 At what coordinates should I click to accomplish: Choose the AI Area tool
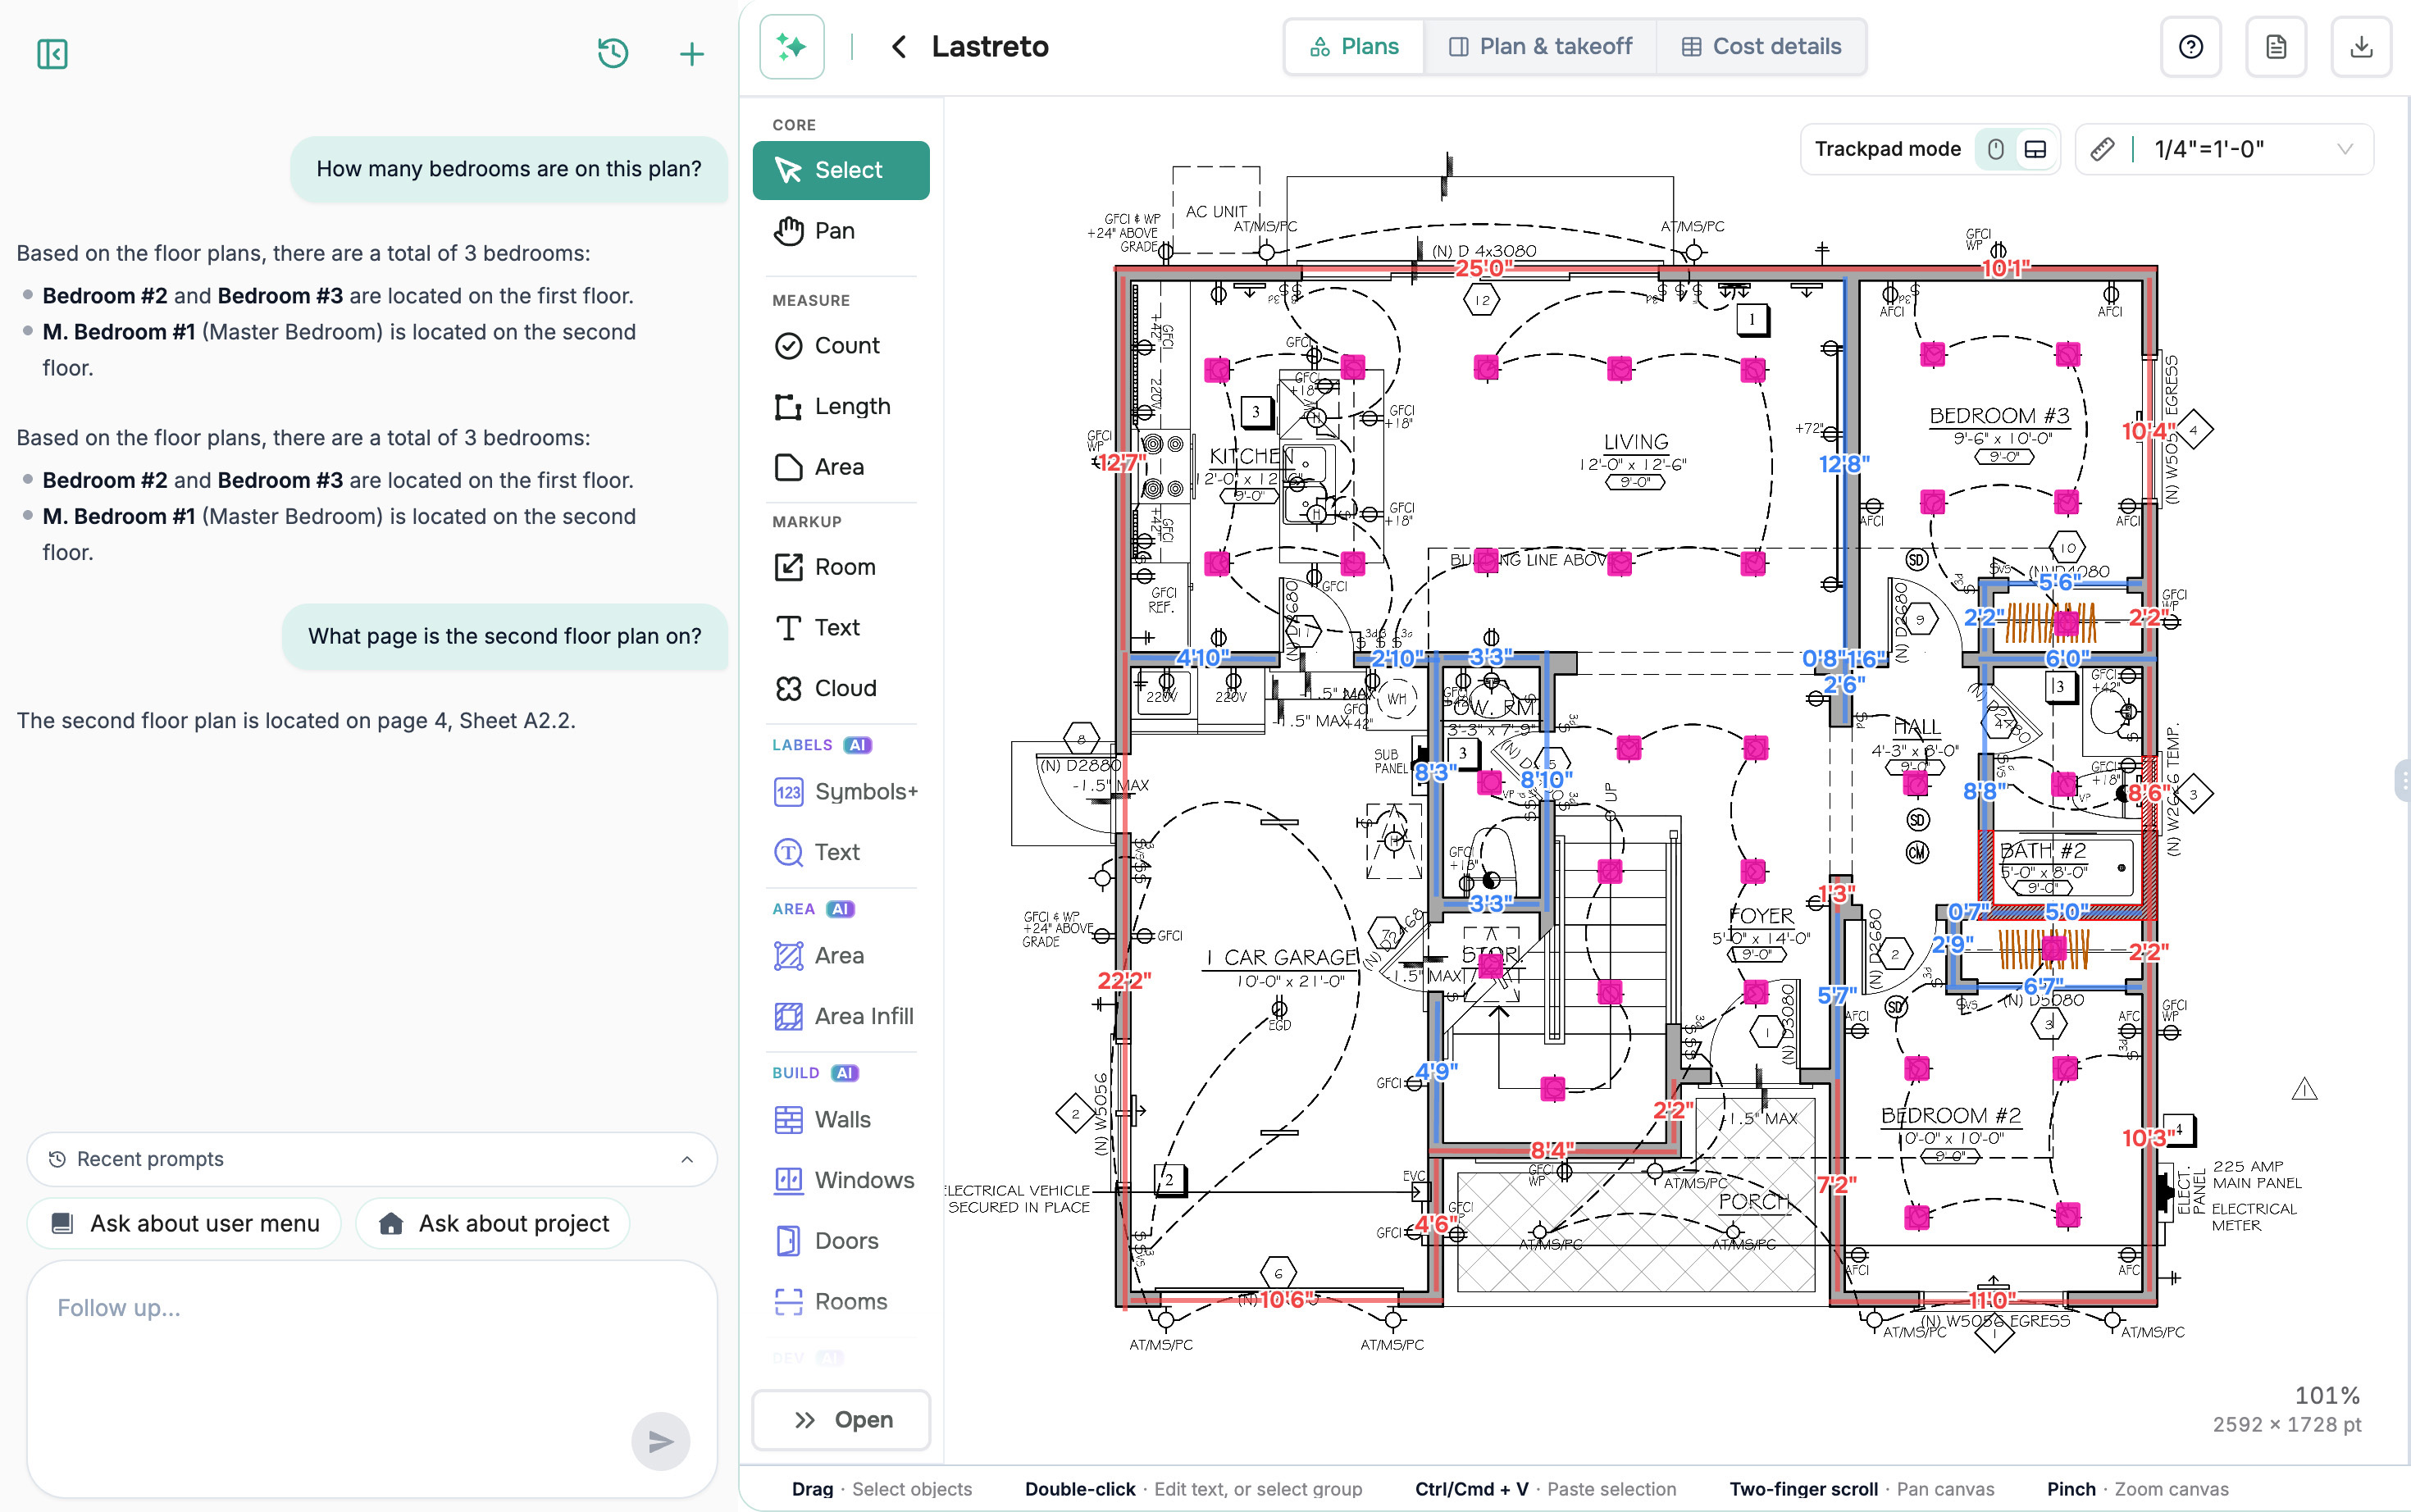841,956
